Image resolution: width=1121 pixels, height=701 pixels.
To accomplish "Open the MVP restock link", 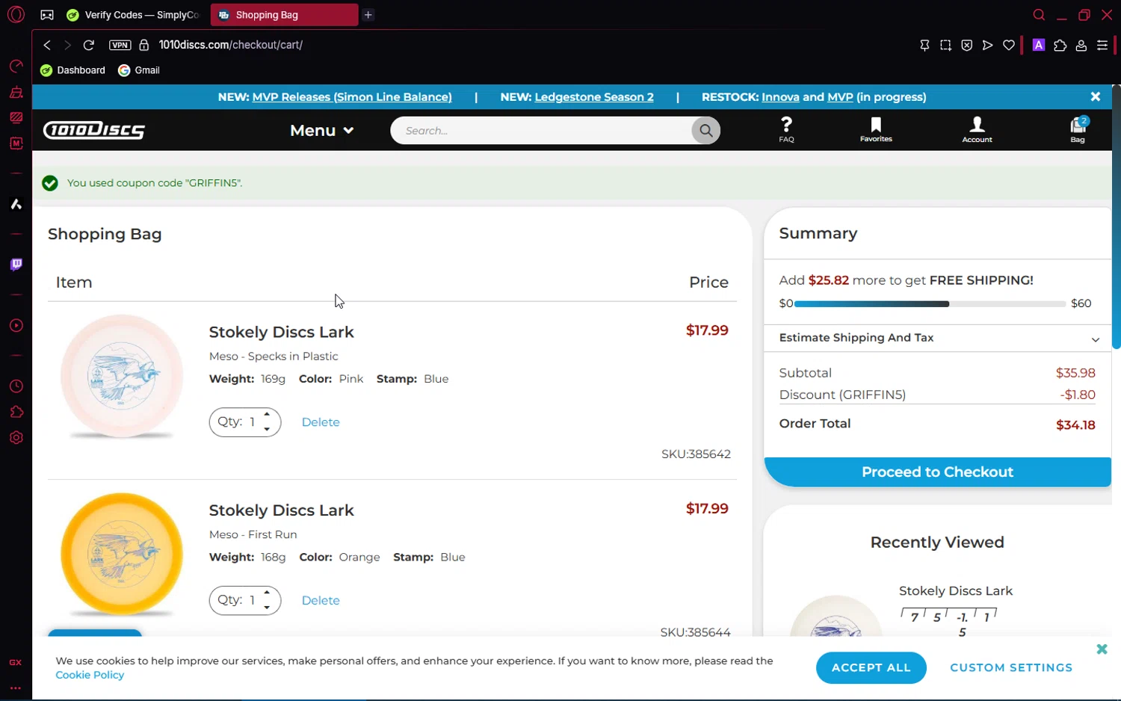I will 840,97.
